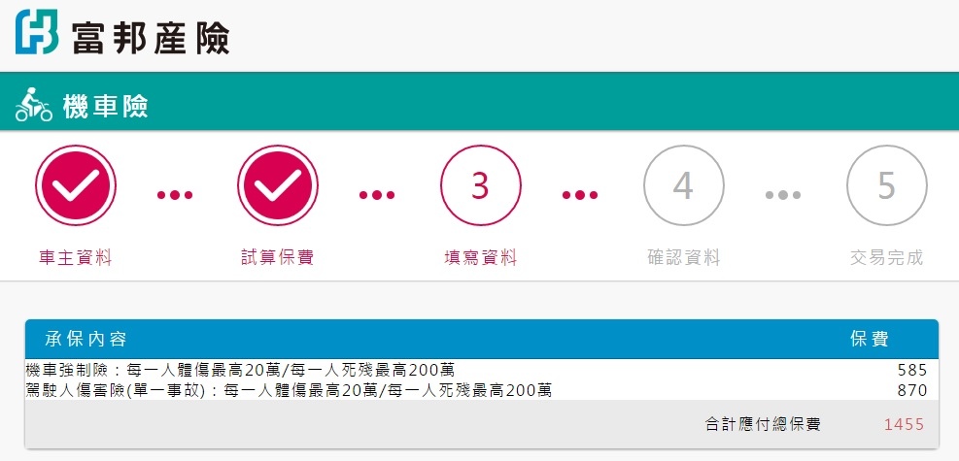
Task: Select the 機車險 header title
Action: pyautogui.click(x=105, y=106)
